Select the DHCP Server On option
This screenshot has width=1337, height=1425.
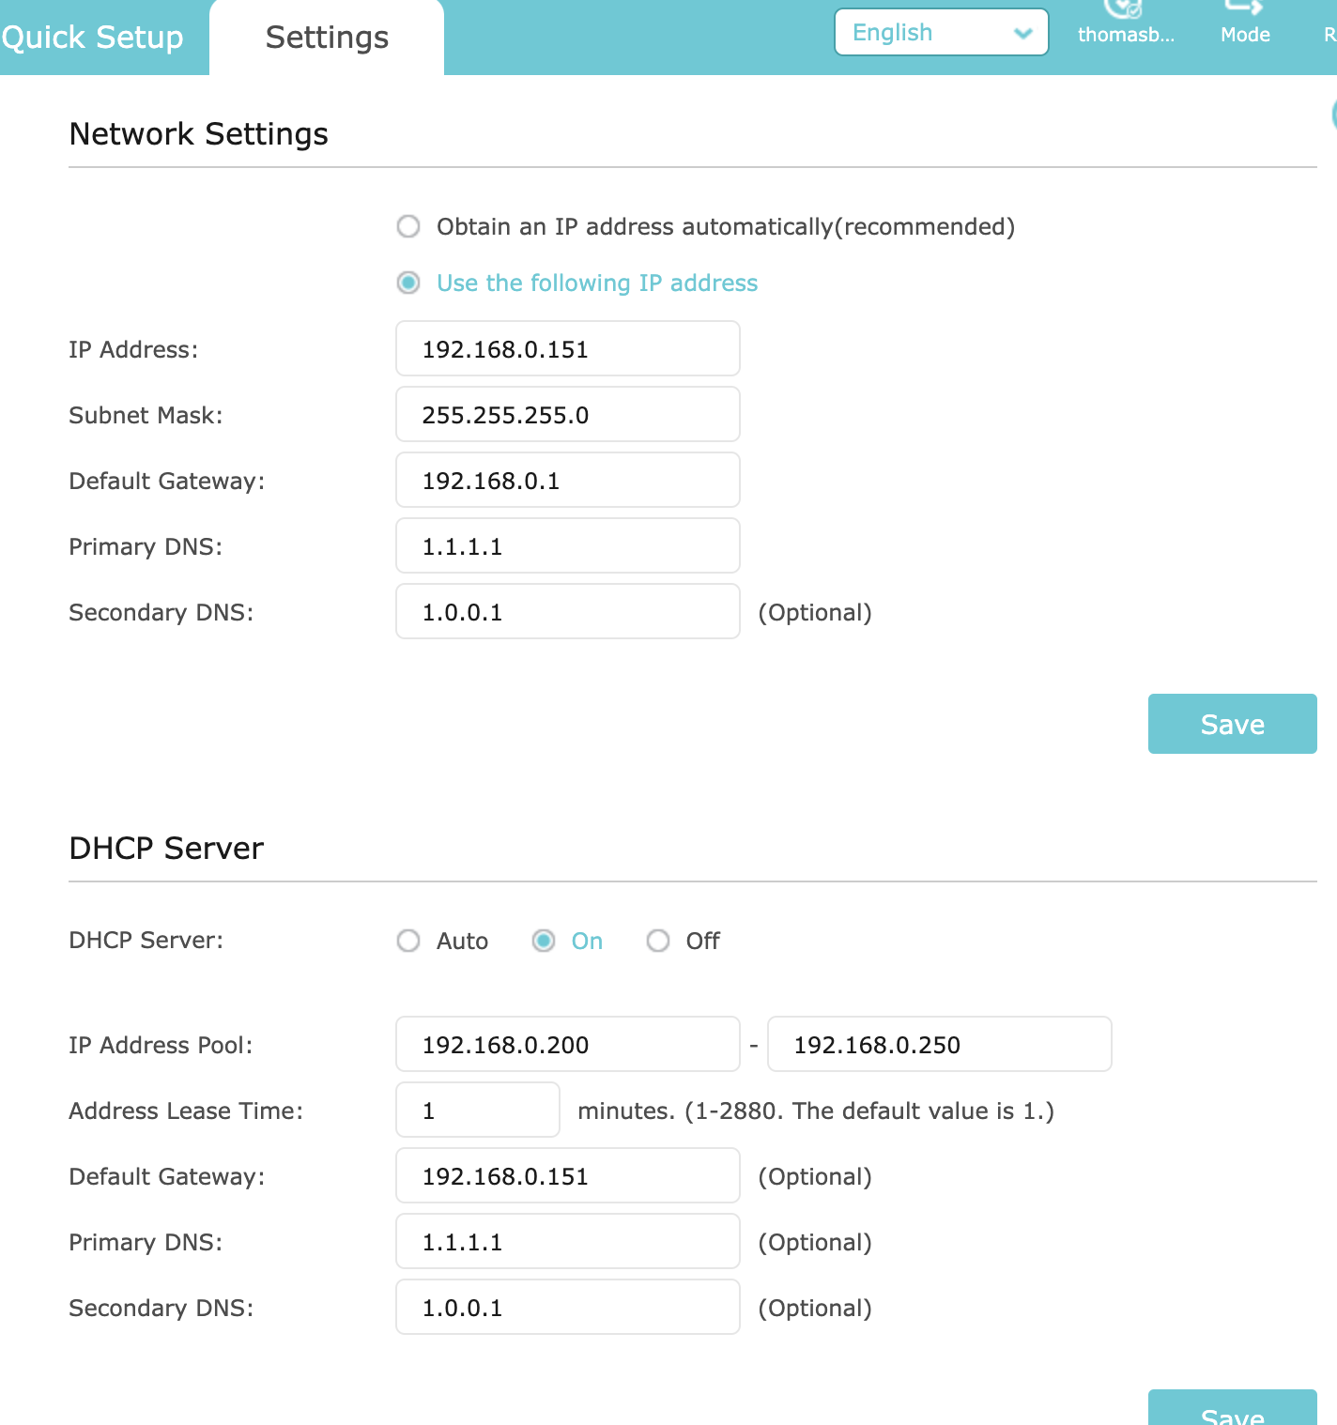[544, 941]
